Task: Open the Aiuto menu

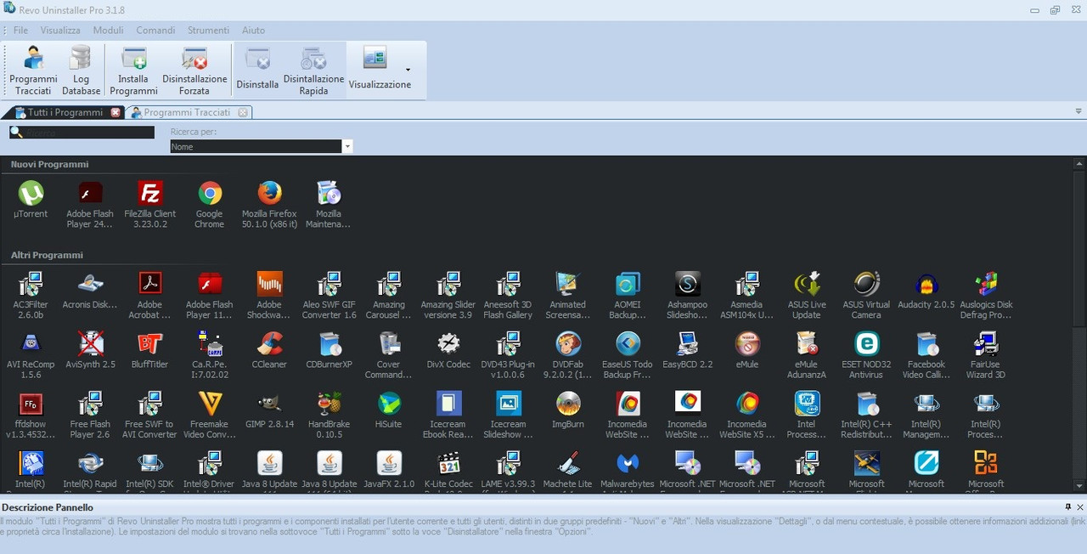Action: [253, 31]
